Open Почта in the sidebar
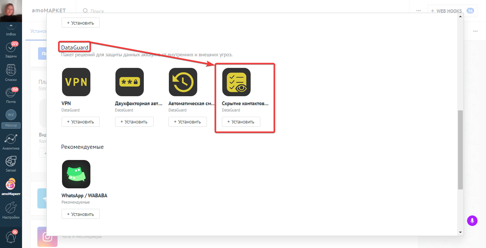 (11, 96)
